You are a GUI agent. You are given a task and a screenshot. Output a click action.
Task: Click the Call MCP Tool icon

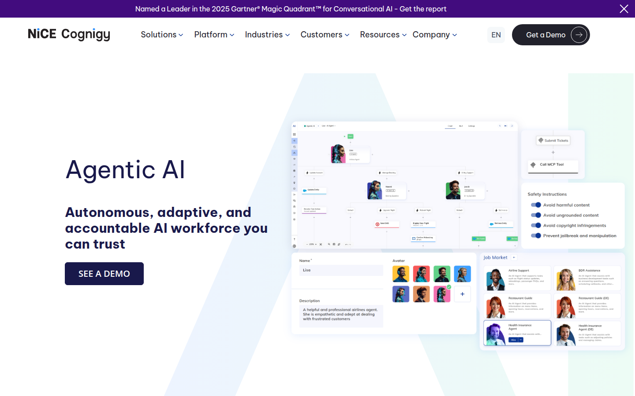pyautogui.click(x=533, y=165)
